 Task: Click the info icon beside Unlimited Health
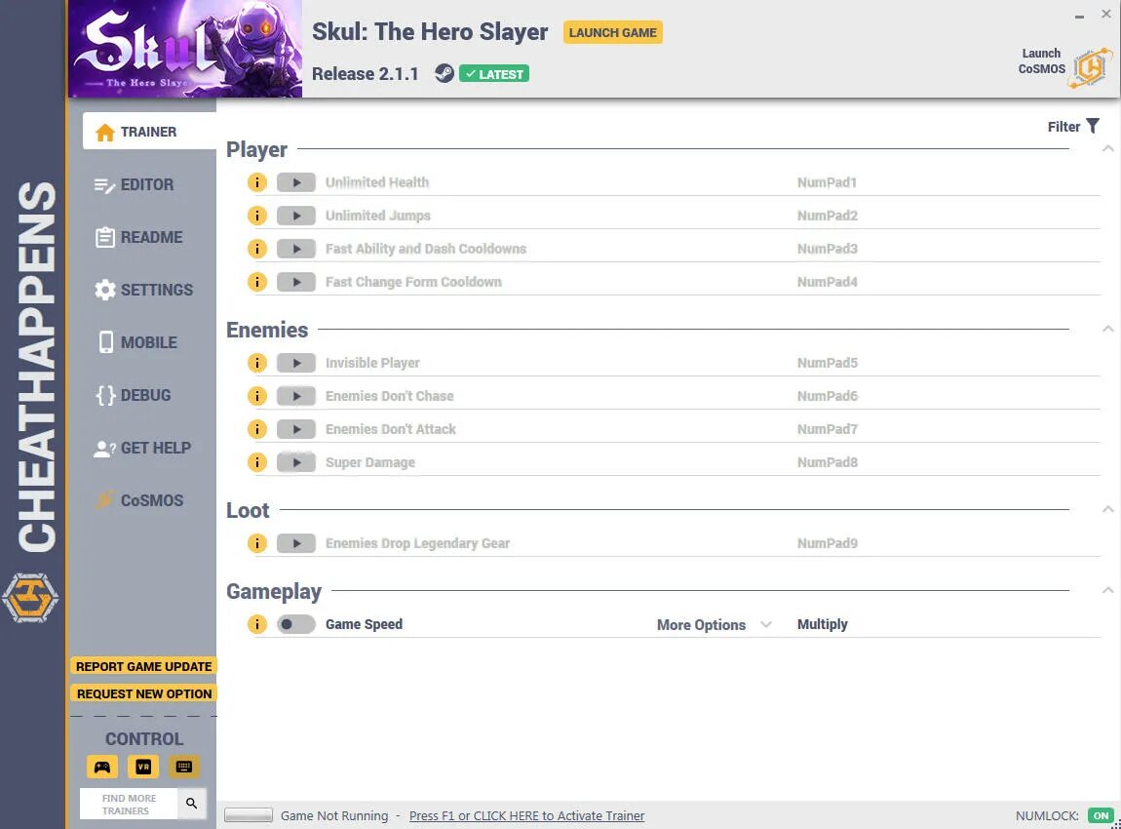point(257,182)
